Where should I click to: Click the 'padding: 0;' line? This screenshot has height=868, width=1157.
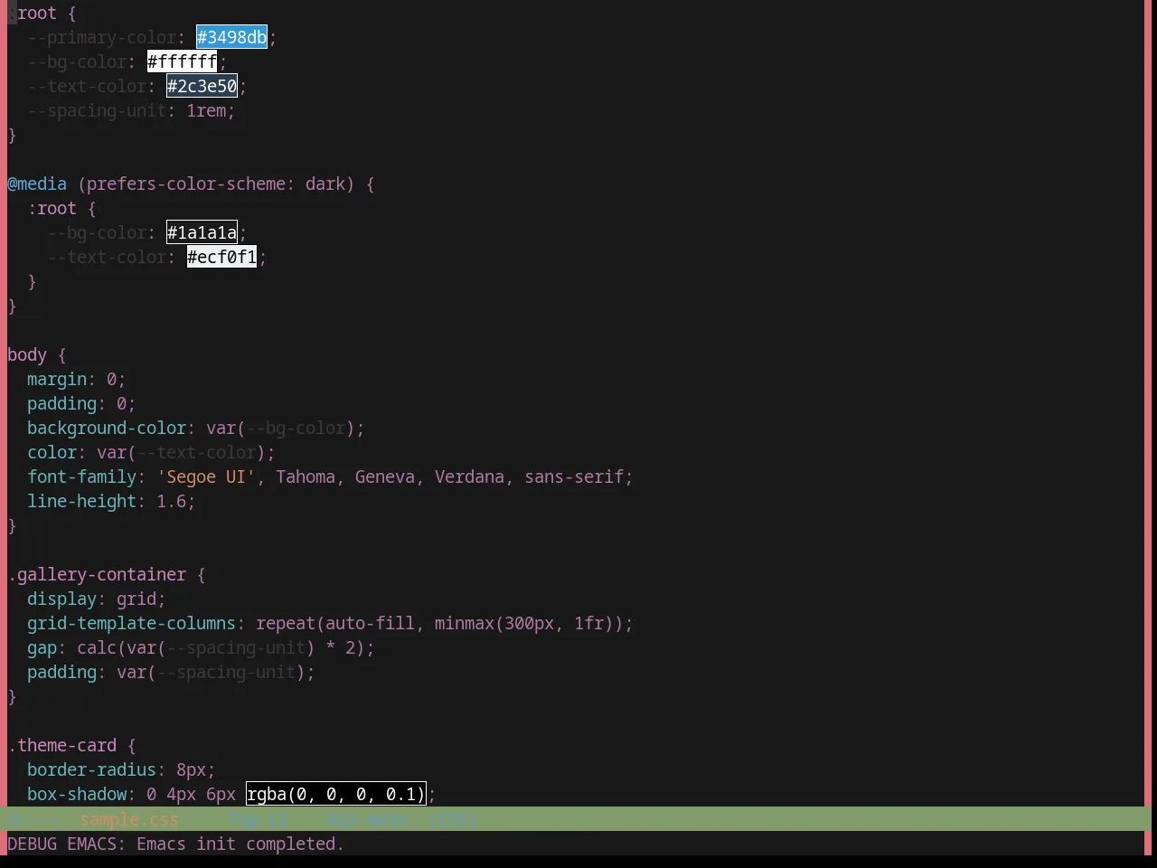pos(81,403)
